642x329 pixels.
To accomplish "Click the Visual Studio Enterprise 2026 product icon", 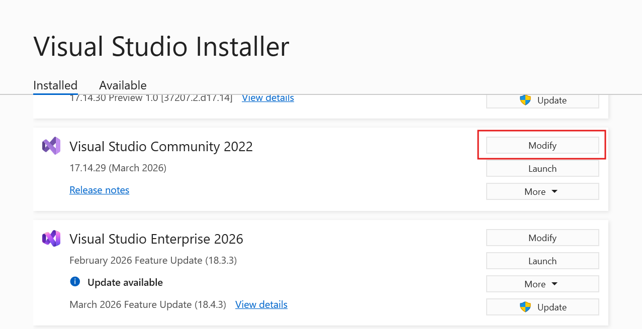I will (x=51, y=239).
